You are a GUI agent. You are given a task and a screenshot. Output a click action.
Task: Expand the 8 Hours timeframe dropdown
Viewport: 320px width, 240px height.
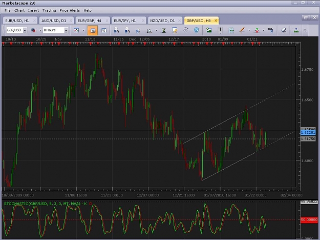pos(66,30)
